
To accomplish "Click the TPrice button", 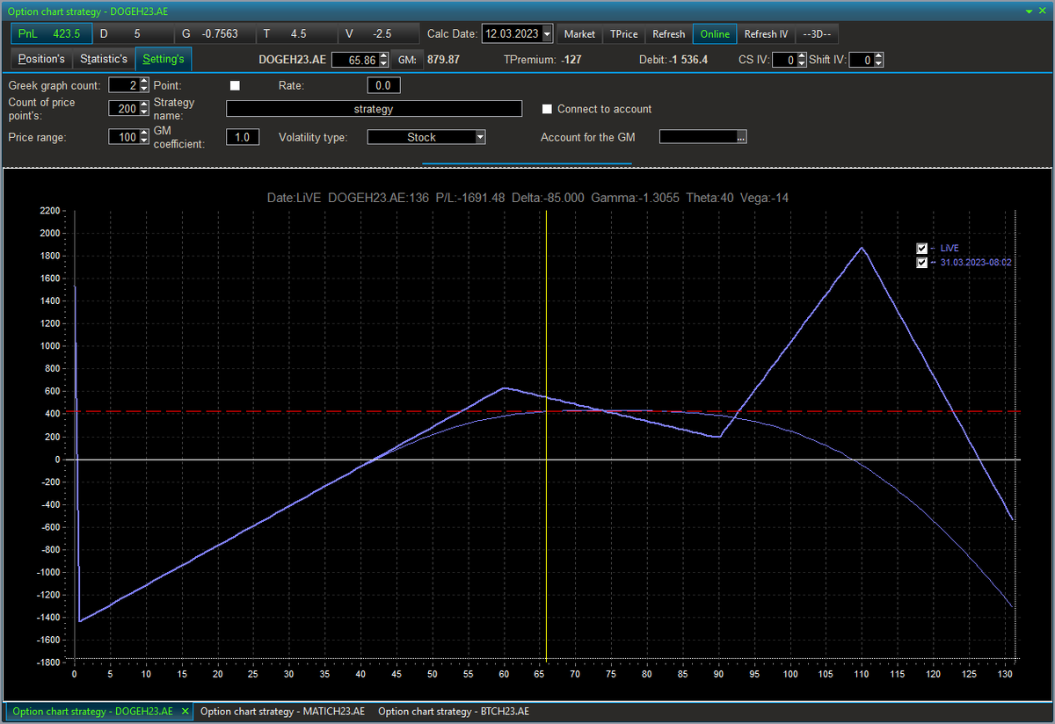I will click(623, 34).
